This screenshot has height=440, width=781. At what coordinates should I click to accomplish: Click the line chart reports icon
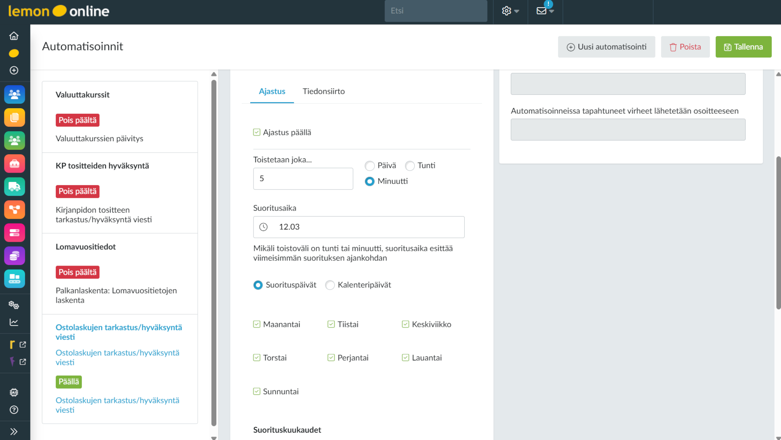pos(14,322)
